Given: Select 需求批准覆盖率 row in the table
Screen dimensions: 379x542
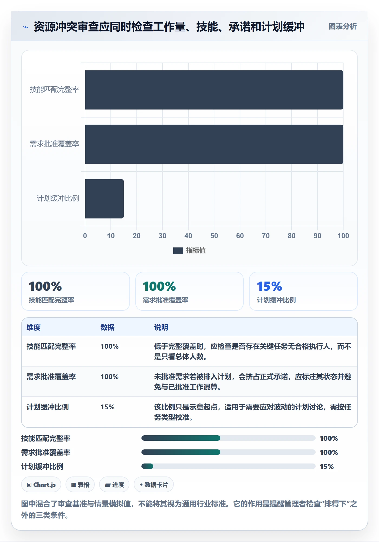Looking at the screenshot, I should point(190,382).
